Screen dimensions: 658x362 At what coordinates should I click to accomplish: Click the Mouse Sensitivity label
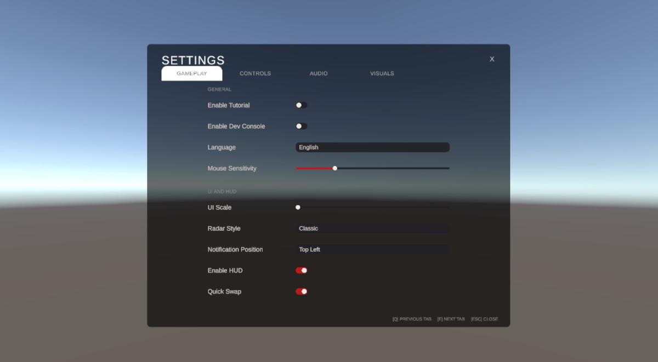pos(232,168)
